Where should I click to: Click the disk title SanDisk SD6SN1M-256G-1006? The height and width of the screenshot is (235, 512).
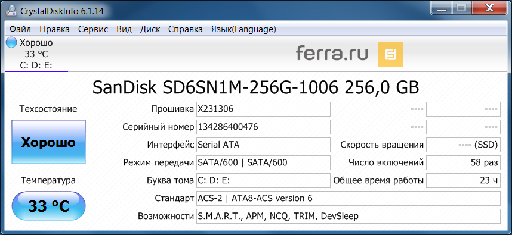pyautogui.click(x=255, y=87)
